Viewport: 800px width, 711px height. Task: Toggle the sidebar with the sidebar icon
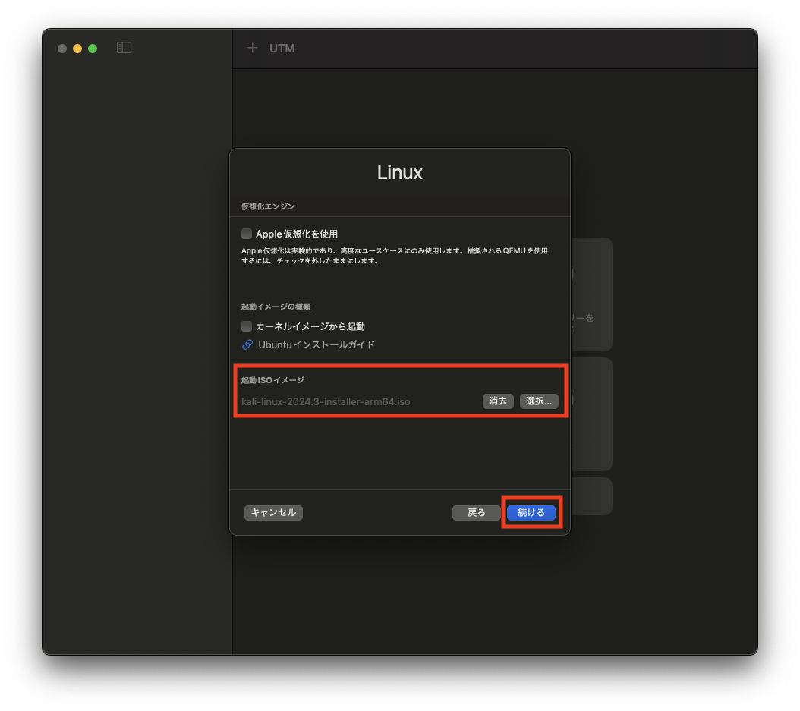click(x=124, y=47)
